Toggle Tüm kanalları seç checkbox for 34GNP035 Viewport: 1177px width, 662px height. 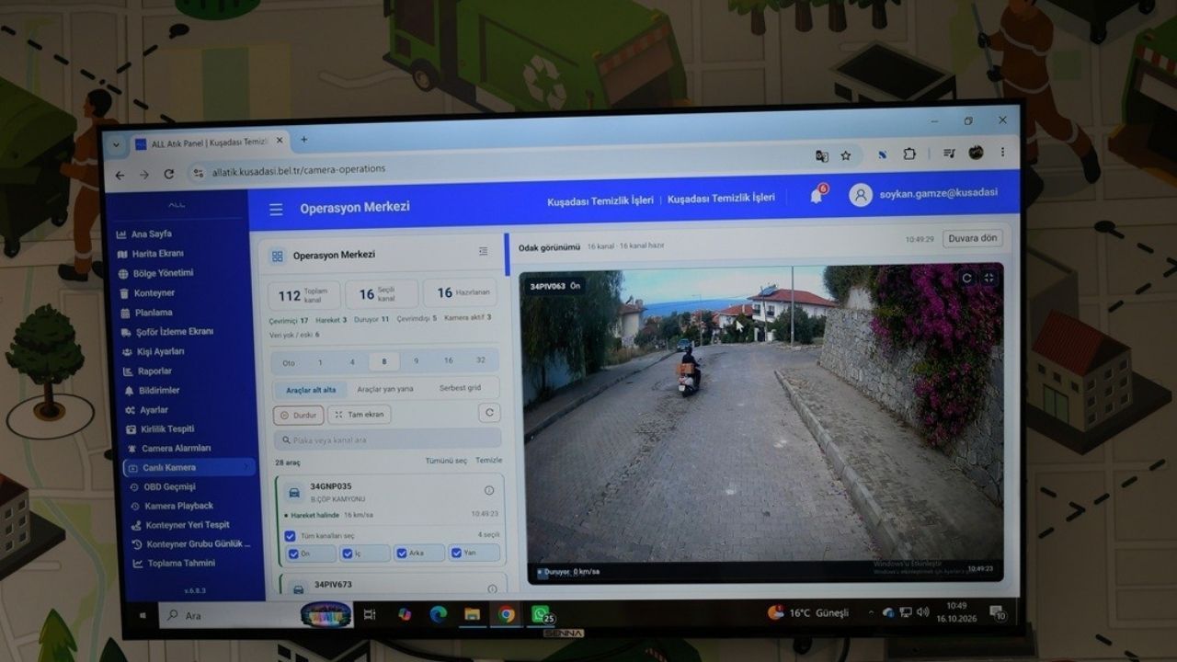[291, 535]
